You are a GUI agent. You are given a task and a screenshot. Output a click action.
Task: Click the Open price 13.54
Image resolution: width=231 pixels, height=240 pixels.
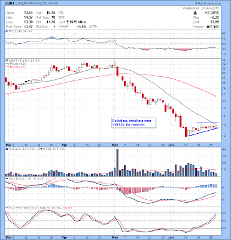pos(28,13)
